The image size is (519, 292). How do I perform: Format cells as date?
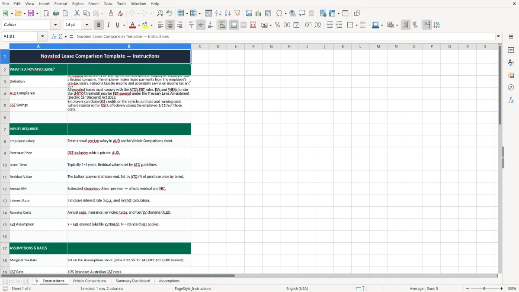296,25
